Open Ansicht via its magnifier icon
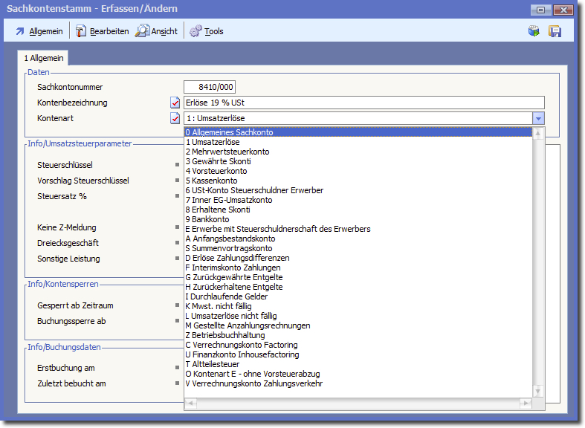The height and width of the screenshot is (428, 585). point(142,31)
